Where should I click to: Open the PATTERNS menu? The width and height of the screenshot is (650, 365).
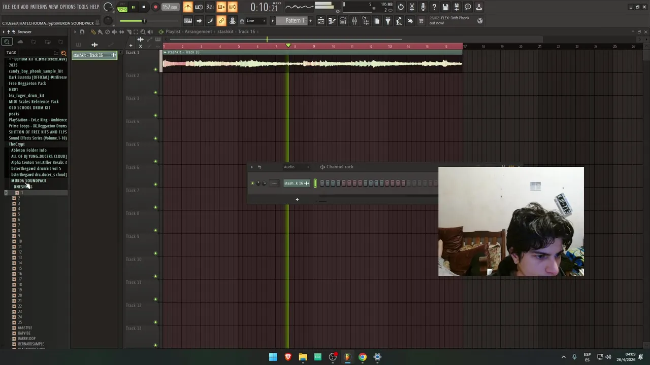click(39, 7)
